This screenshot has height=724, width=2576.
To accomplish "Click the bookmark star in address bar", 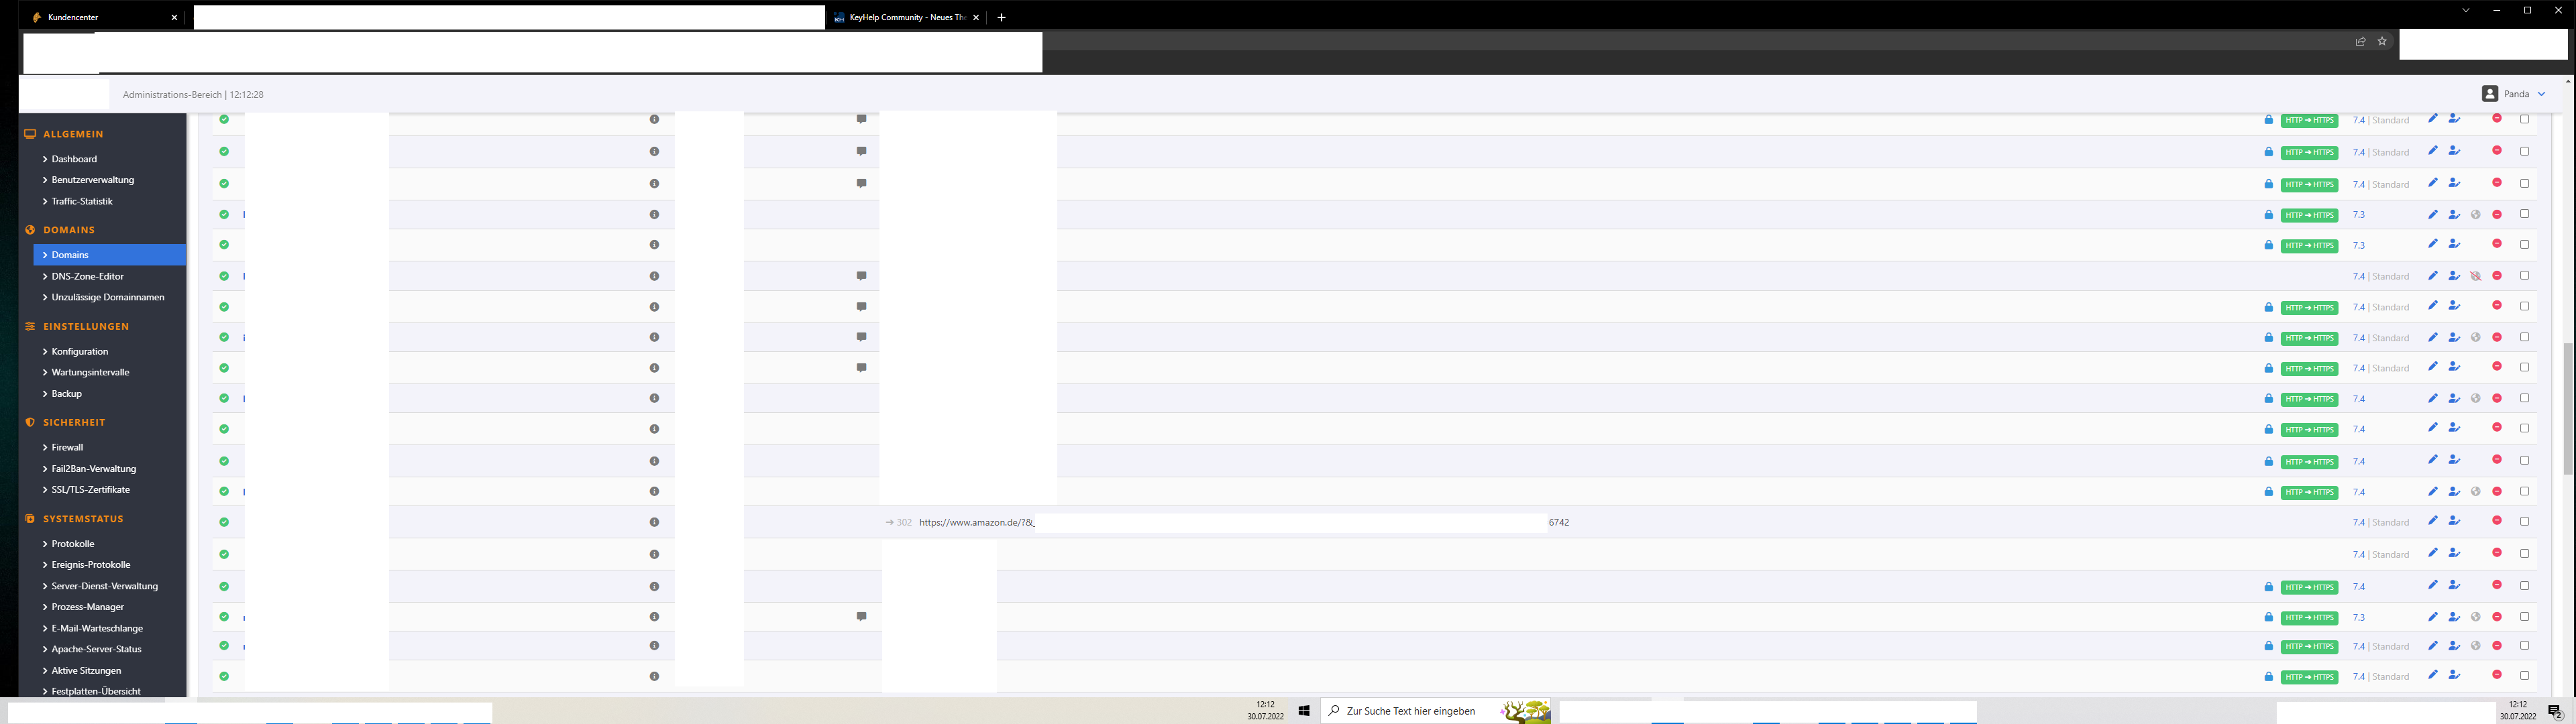I will [2382, 42].
